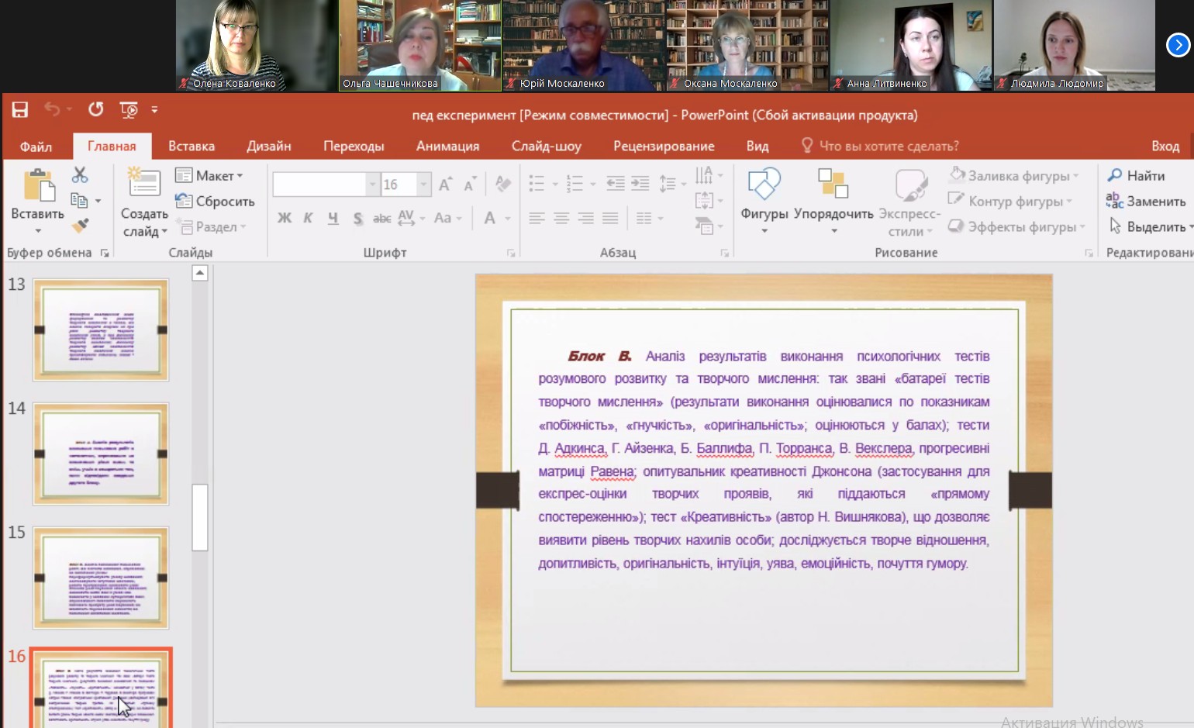Click the Cut scissors icon
This screenshot has height=728, width=1194.
click(80, 175)
